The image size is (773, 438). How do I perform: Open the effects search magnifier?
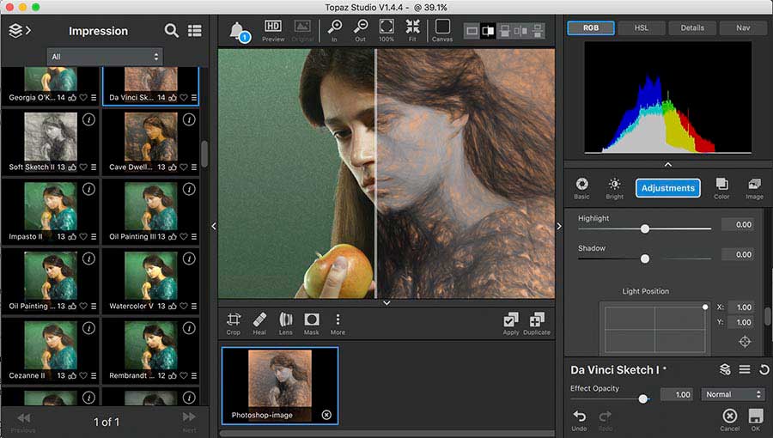pyautogui.click(x=172, y=31)
